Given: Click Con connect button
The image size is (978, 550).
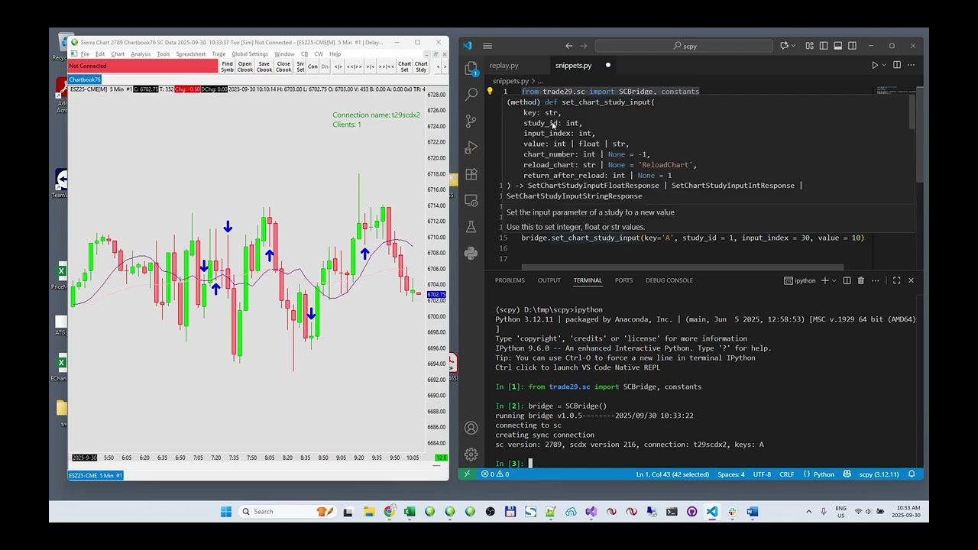Looking at the screenshot, I should click(x=313, y=66).
